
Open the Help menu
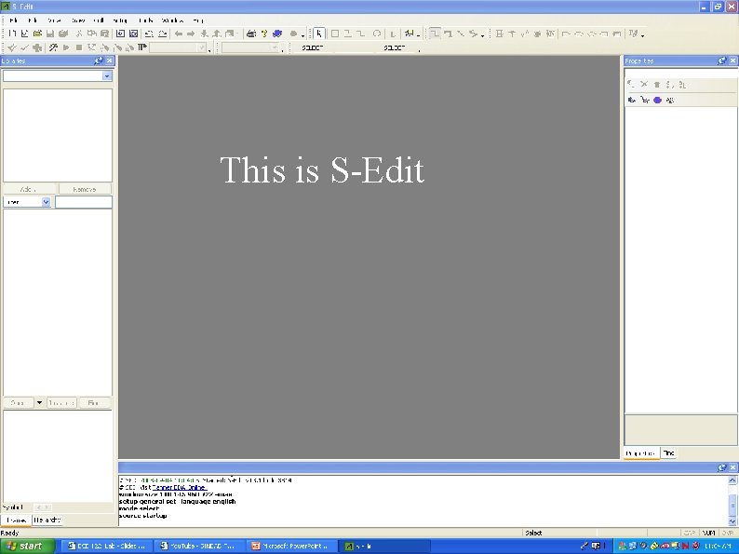point(198,20)
